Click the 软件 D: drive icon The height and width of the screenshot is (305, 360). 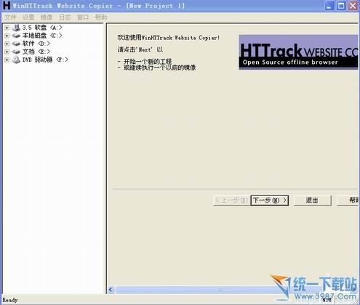(16, 44)
